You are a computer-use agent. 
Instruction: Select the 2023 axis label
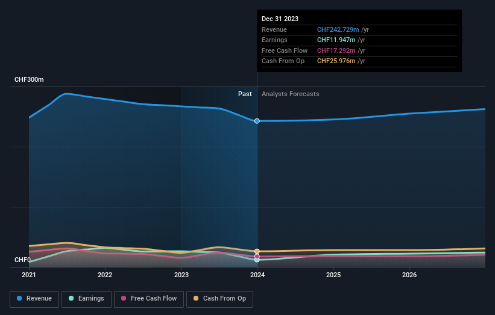(181, 275)
